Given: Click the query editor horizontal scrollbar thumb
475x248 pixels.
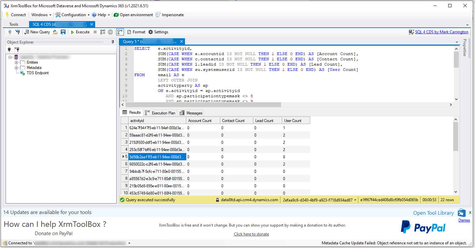Looking at the screenshot, I should [202, 105].
